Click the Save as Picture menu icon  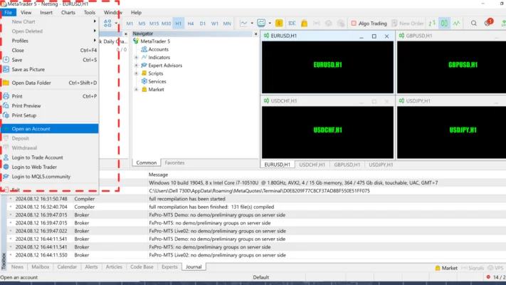point(6,69)
